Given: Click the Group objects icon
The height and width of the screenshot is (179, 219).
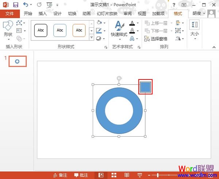Looking at the screenshot, I should tap(178, 31).
